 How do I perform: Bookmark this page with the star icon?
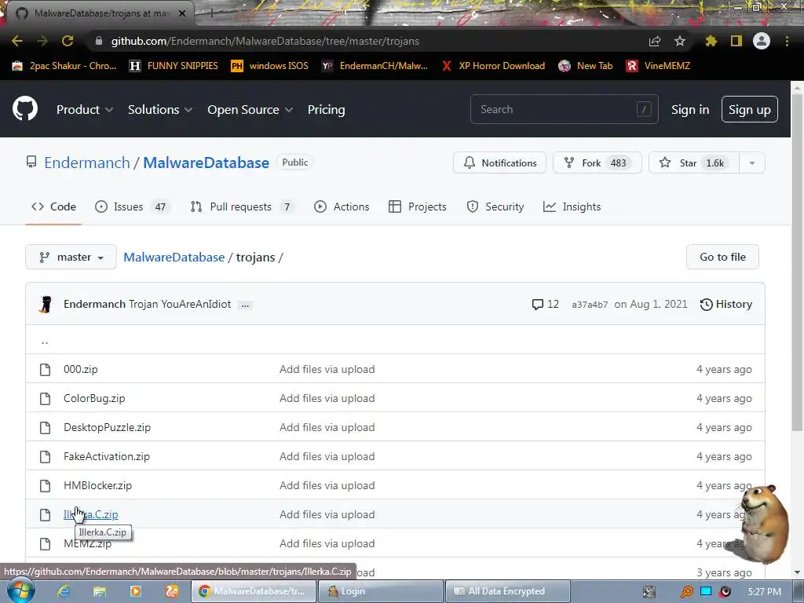(680, 41)
